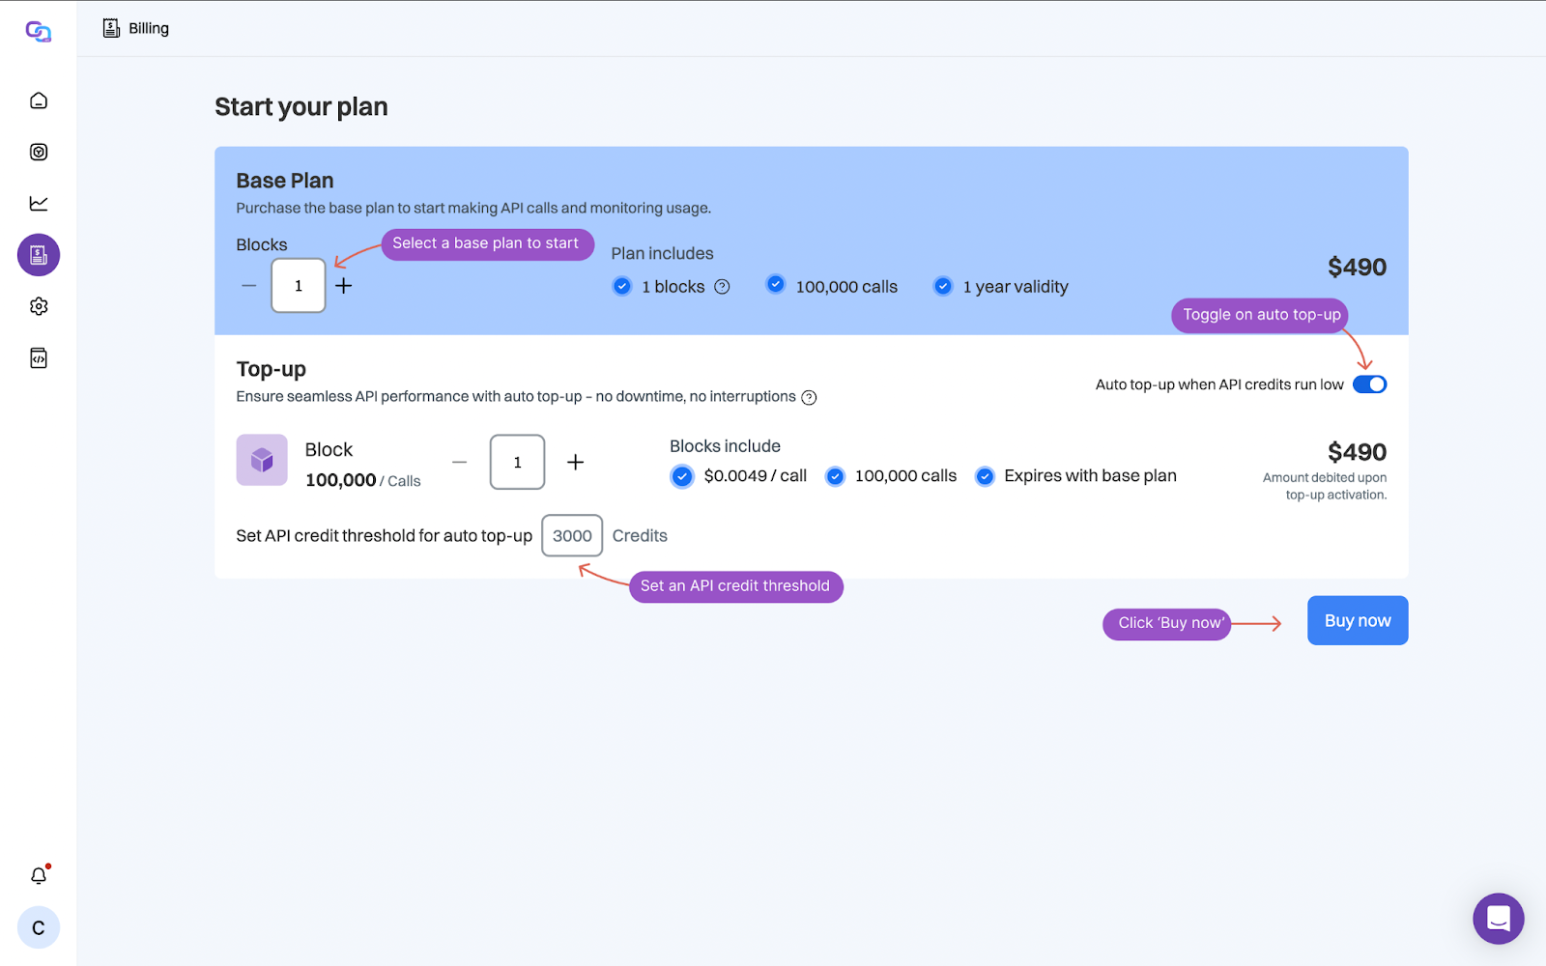Click the help icon next to '1 blocks'
The width and height of the screenshot is (1546, 966).
(722, 287)
